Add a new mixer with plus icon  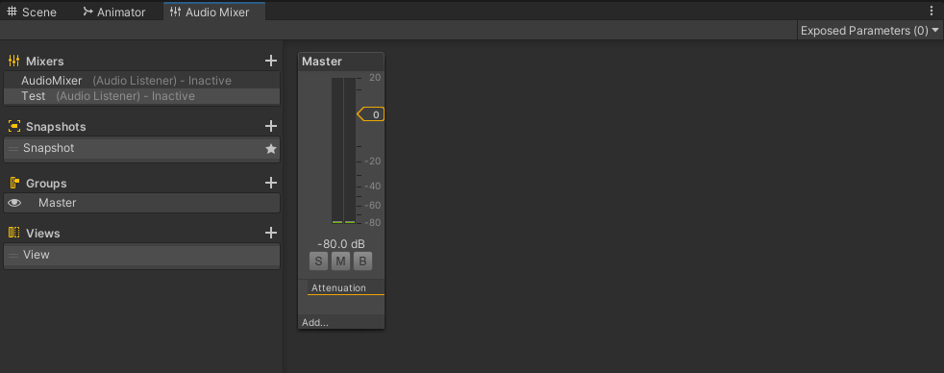pyautogui.click(x=271, y=61)
